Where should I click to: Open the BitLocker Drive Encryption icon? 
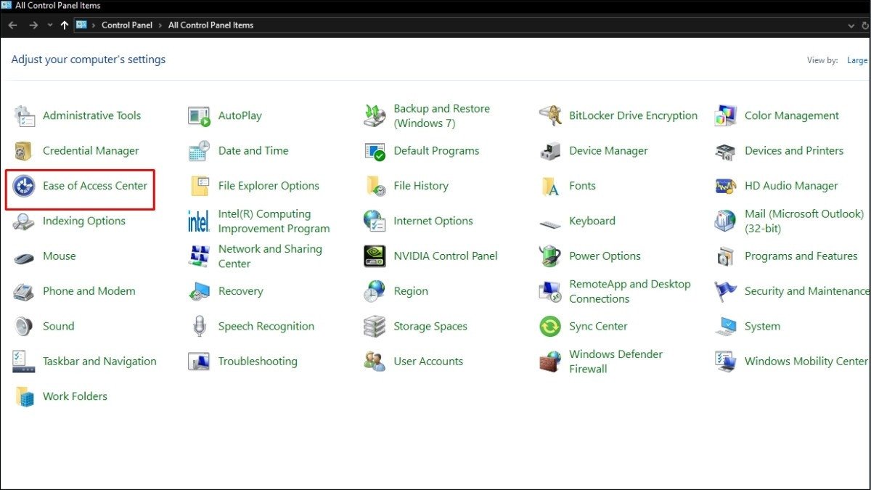point(550,116)
